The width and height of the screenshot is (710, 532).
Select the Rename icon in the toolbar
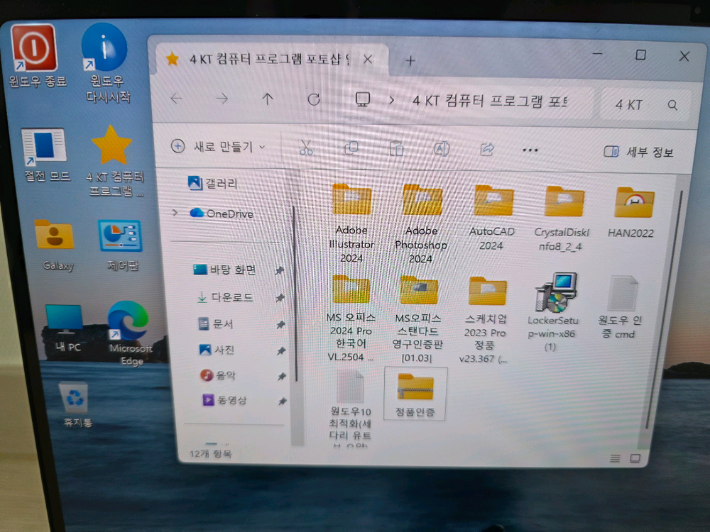pyautogui.click(x=442, y=148)
